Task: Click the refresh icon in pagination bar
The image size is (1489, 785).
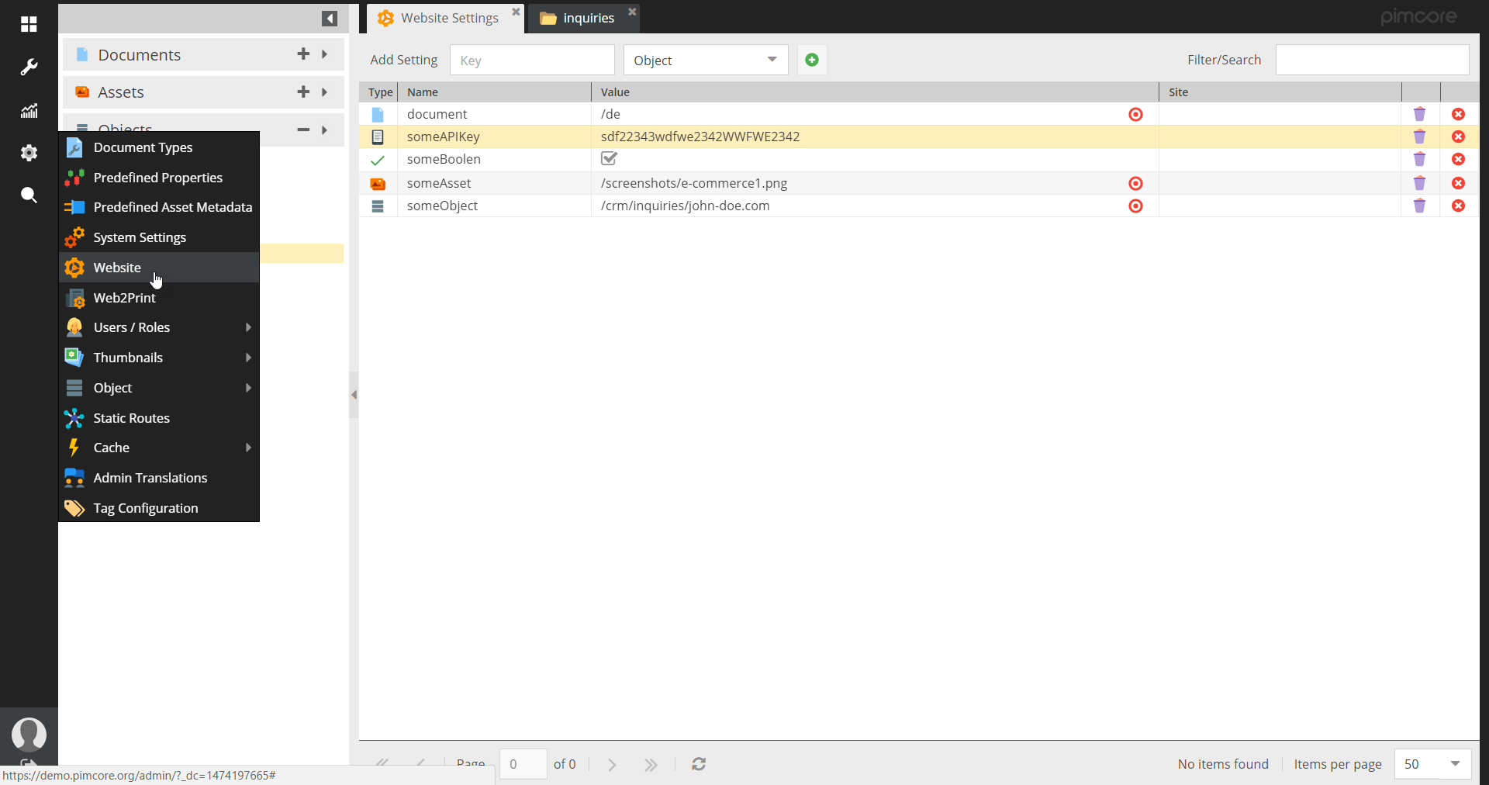Action: pos(699,764)
